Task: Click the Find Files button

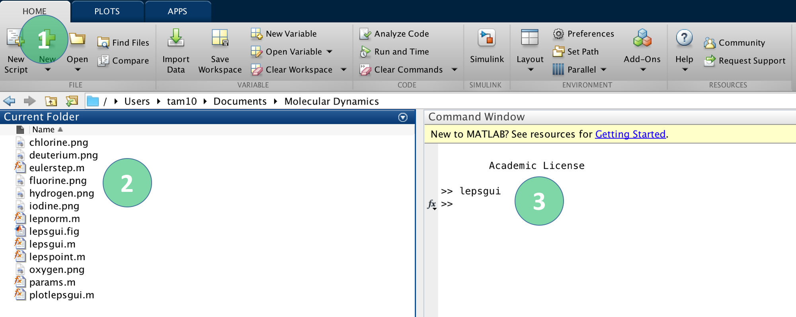Action: tap(123, 43)
